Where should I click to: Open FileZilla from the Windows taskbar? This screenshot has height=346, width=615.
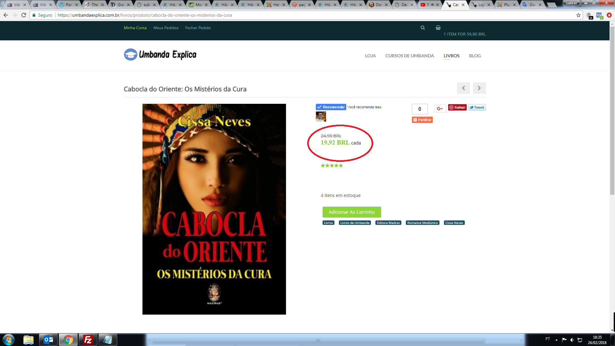pyautogui.click(x=88, y=340)
